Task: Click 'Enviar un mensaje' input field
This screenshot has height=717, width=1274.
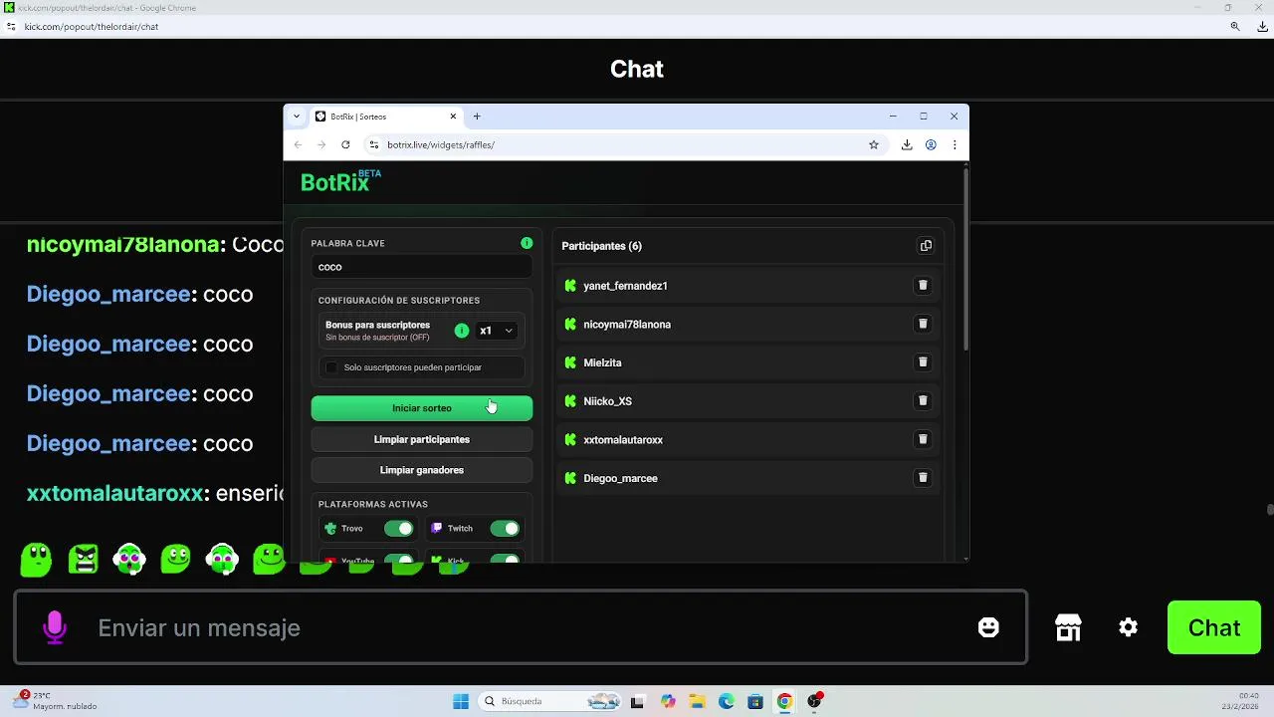Action: [x=520, y=627]
